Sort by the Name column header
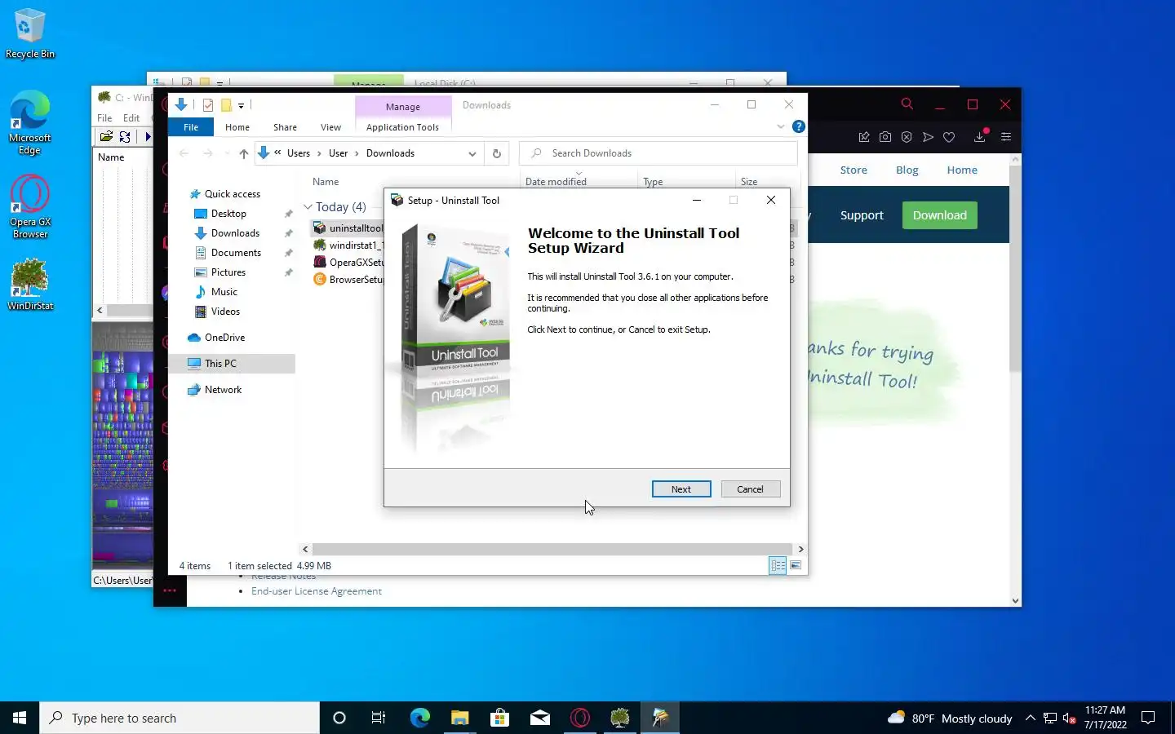 click(x=326, y=182)
